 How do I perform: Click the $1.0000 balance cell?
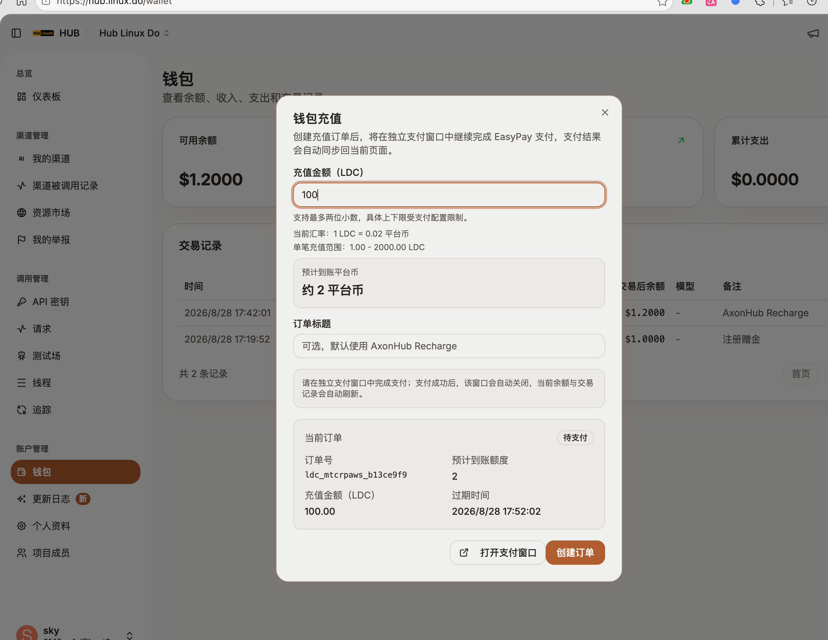645,339
